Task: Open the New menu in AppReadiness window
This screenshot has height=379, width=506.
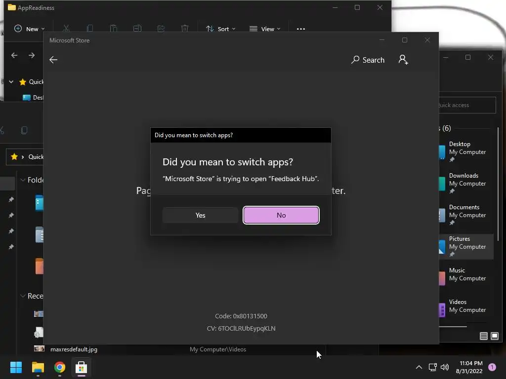Action: pos(29,29)
